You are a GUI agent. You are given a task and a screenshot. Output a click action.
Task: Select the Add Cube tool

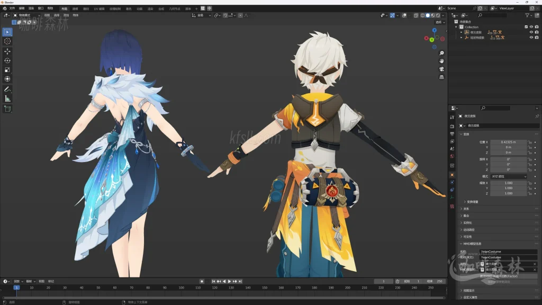[7, 109]
